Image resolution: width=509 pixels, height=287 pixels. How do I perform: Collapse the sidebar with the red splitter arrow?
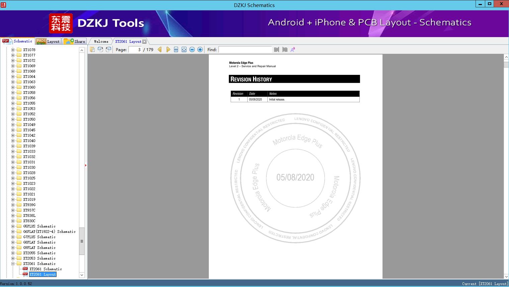(x=86, y=165)
